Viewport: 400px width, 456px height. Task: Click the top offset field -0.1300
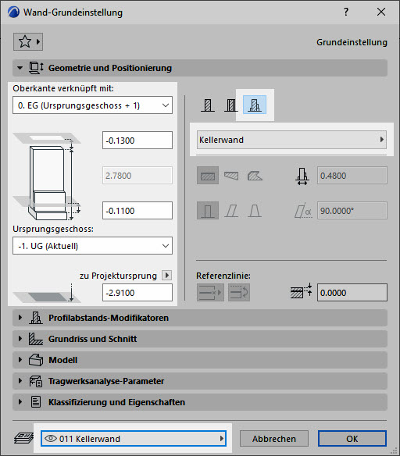(137, 141)
